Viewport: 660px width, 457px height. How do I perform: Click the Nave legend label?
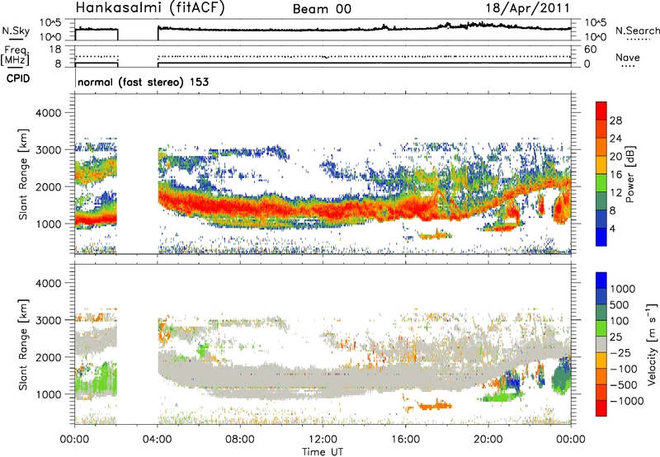tap(628, 57)
